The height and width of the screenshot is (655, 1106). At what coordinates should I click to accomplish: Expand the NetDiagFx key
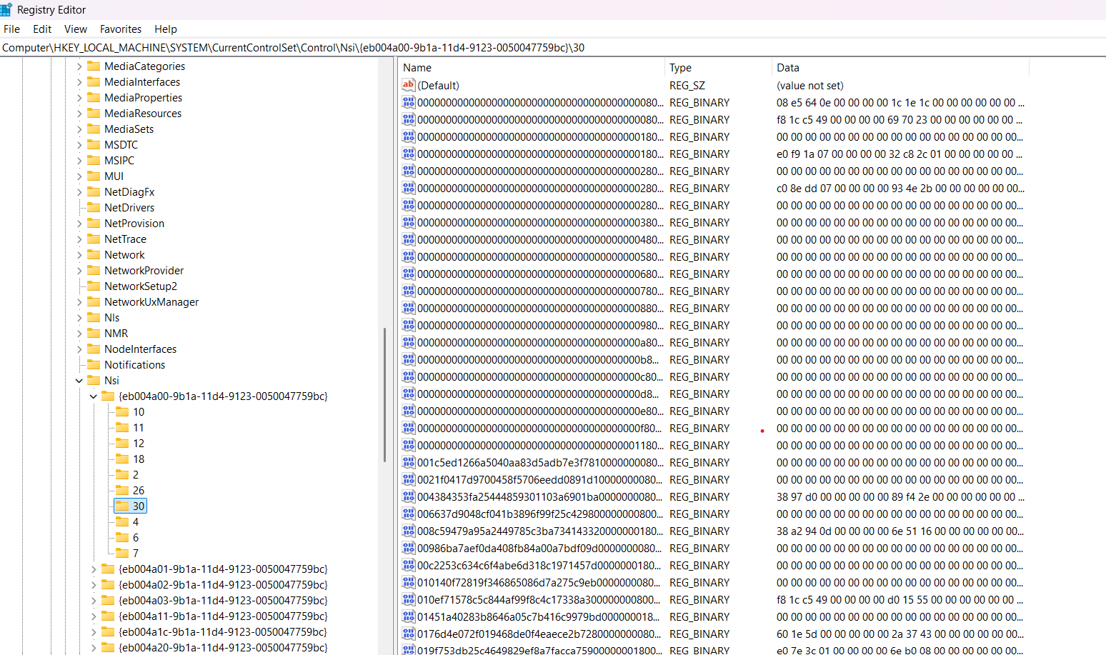point(79,192)
